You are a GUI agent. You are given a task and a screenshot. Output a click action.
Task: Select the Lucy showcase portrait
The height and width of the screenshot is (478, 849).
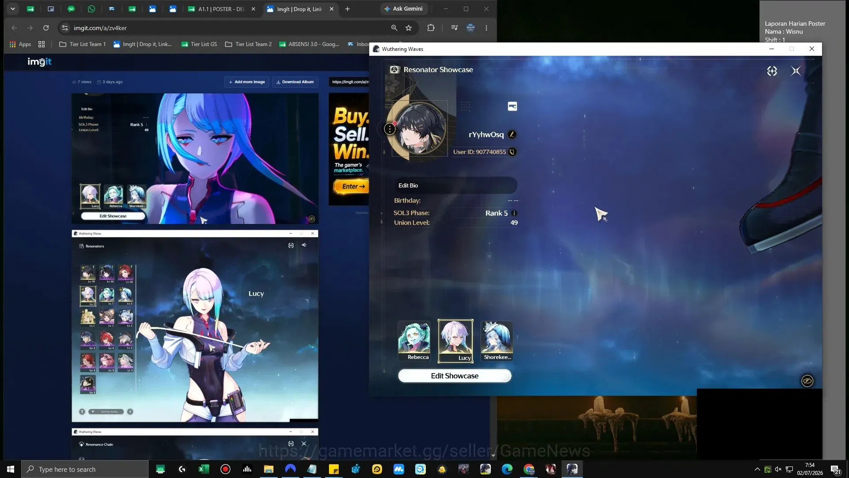click(455, 341)
